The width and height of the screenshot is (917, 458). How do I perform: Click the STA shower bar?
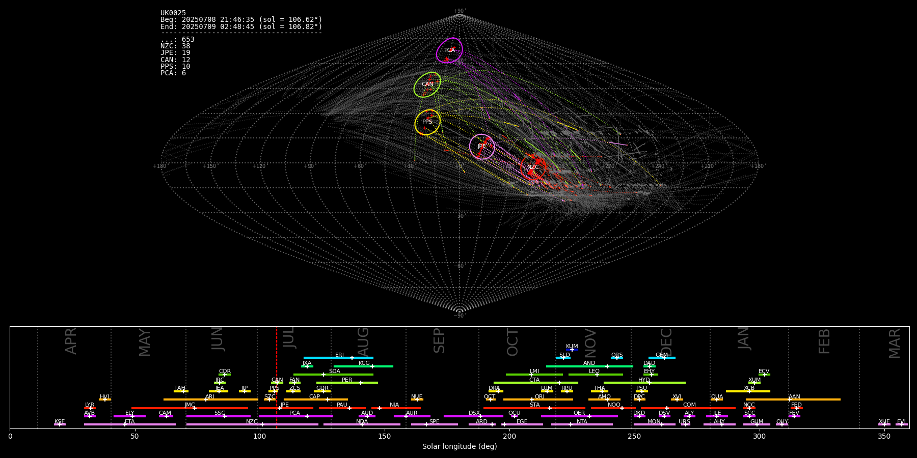click(534, 408)
